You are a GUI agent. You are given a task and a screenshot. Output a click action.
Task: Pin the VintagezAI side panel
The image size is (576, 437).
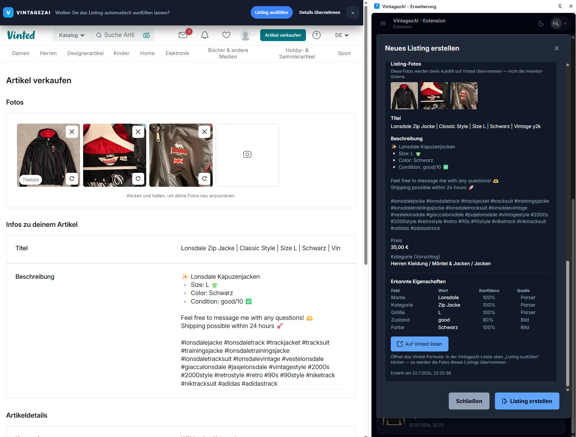coord(560,6)
